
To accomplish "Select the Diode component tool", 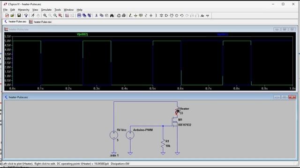I will 161,15.
